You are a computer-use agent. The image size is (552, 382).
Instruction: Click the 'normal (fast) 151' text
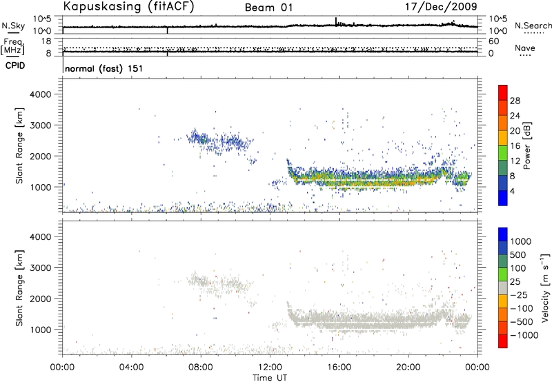click(x=104, y=68)
